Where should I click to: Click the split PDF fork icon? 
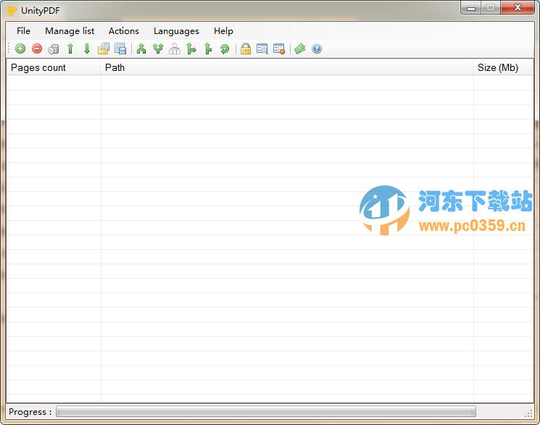158,49
